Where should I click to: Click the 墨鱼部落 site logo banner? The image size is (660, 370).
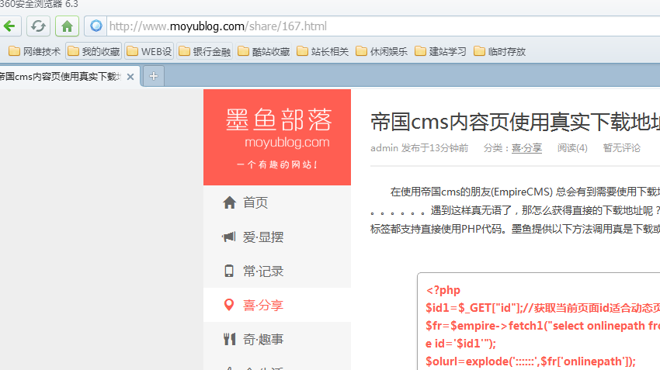click(x=277, y=137)
